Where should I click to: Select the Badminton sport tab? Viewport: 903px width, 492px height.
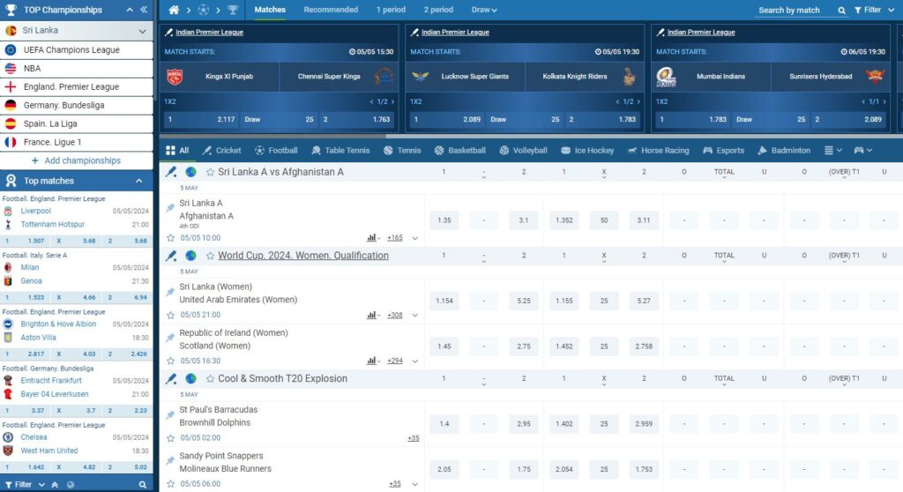784,151
